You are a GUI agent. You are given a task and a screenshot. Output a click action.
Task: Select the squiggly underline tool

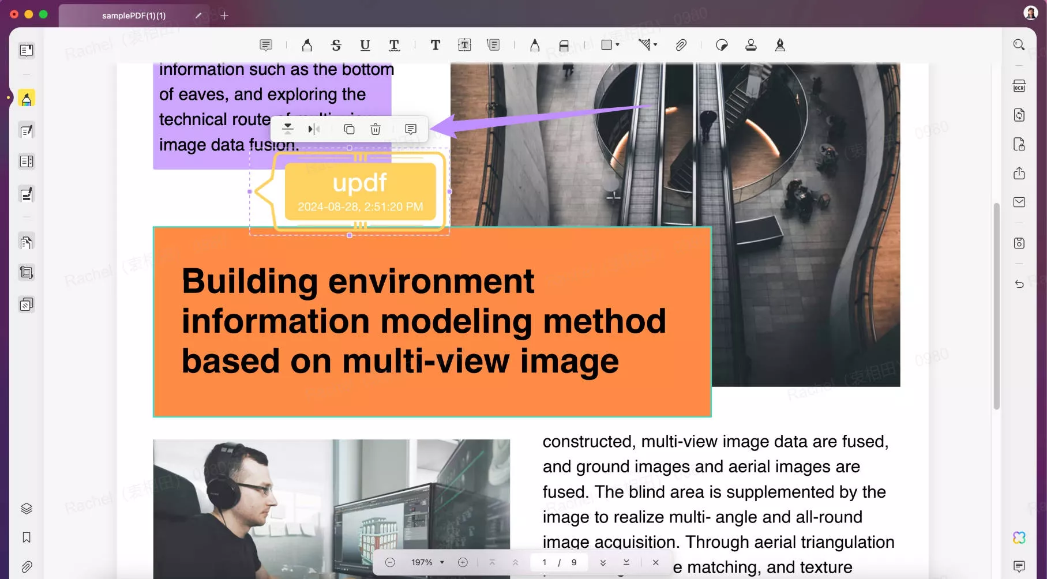[395, 45]
